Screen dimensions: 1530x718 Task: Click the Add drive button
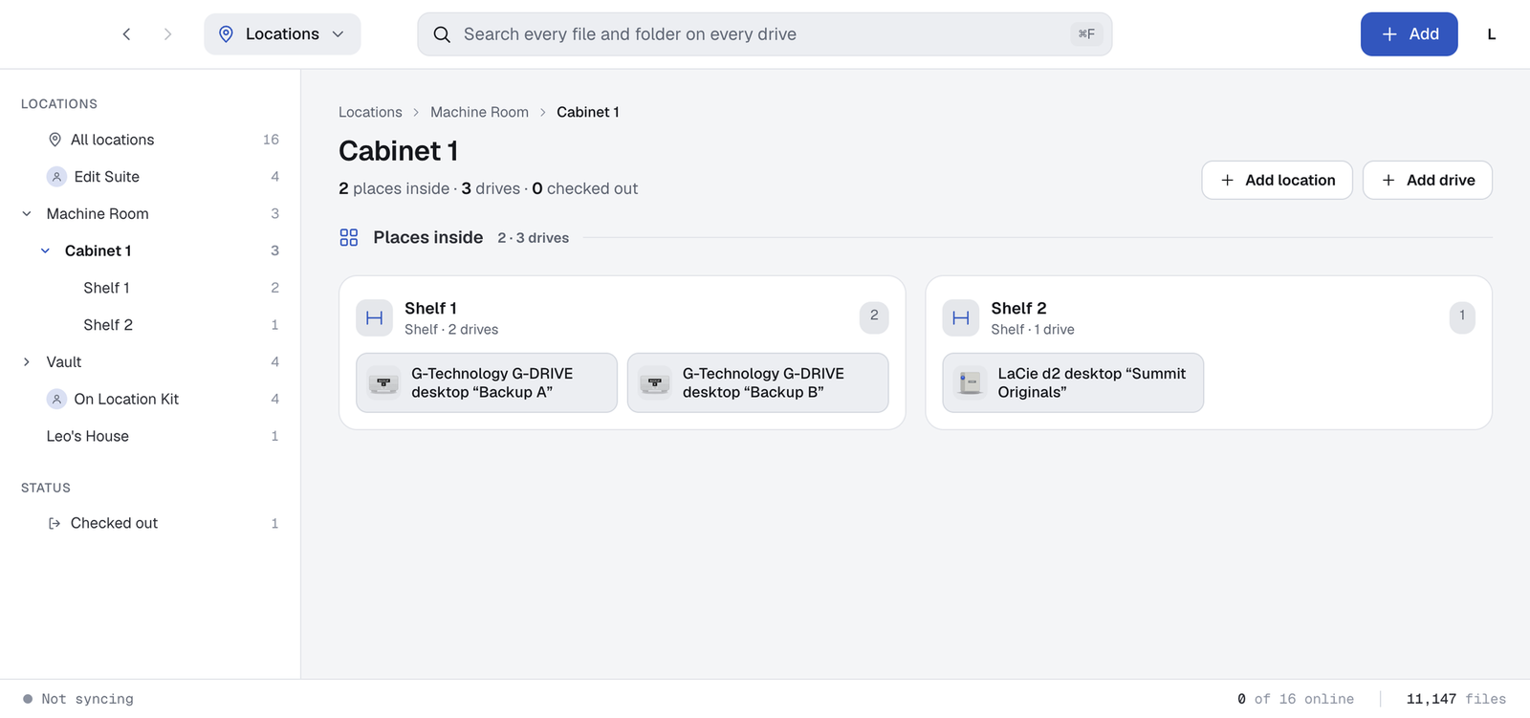click(x=1427, y=180)
